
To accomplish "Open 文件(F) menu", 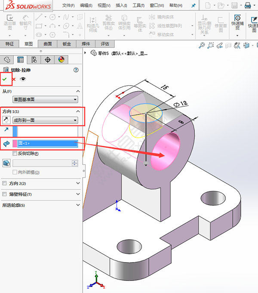I will coord(68,6).
